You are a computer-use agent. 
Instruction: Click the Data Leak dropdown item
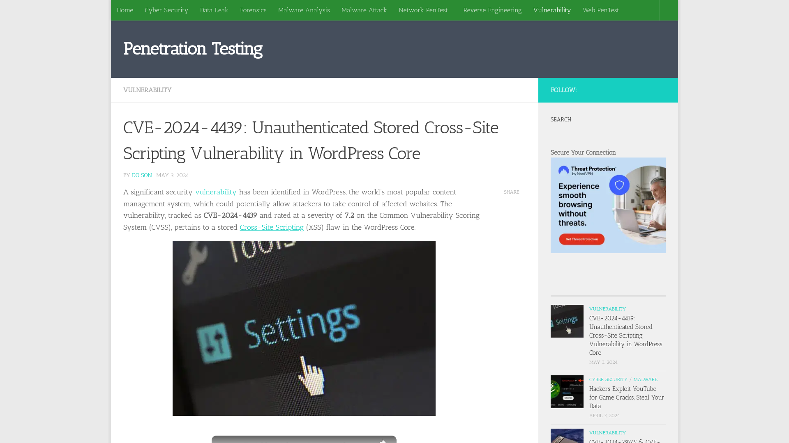point(214,10)
